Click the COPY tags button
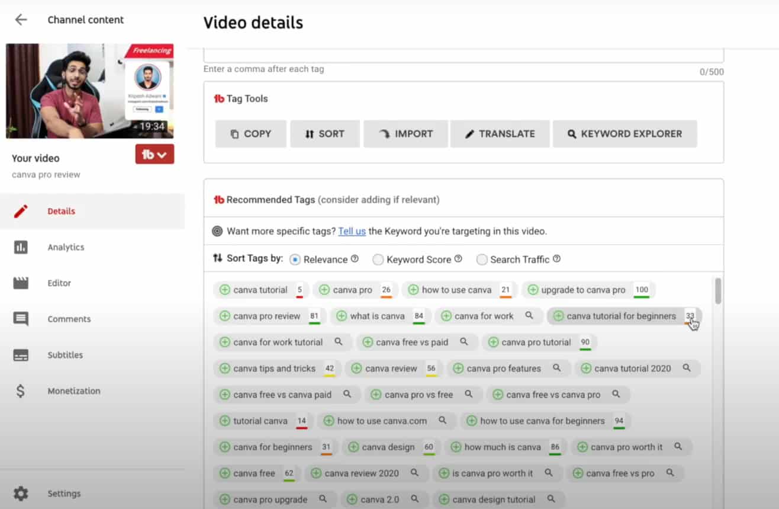The image size is (779, 509). (x=251, y=134)
